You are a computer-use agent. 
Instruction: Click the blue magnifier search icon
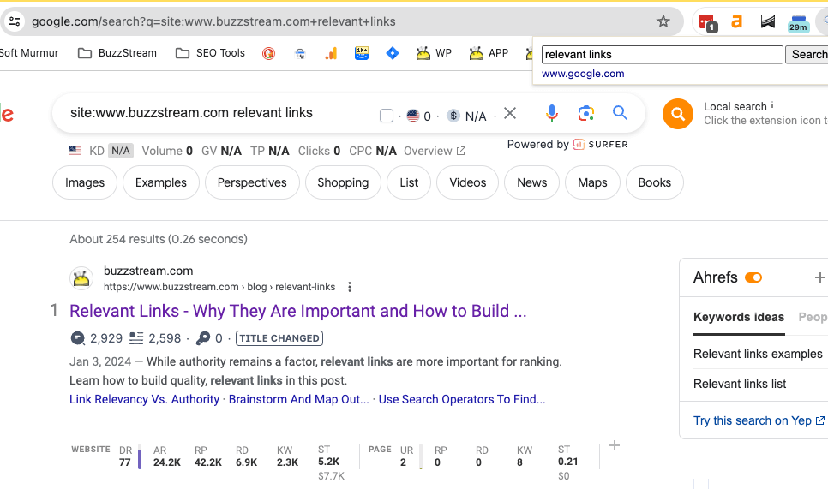click(620, 112)
